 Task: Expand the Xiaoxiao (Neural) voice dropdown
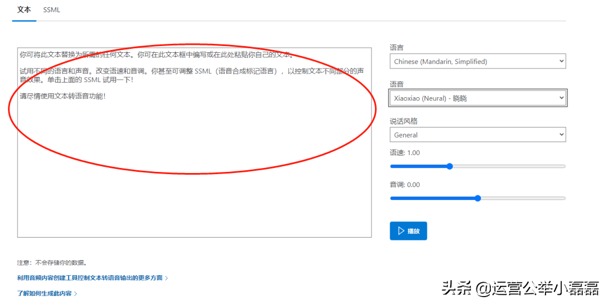pyautogui.click(x=477, y=98)
